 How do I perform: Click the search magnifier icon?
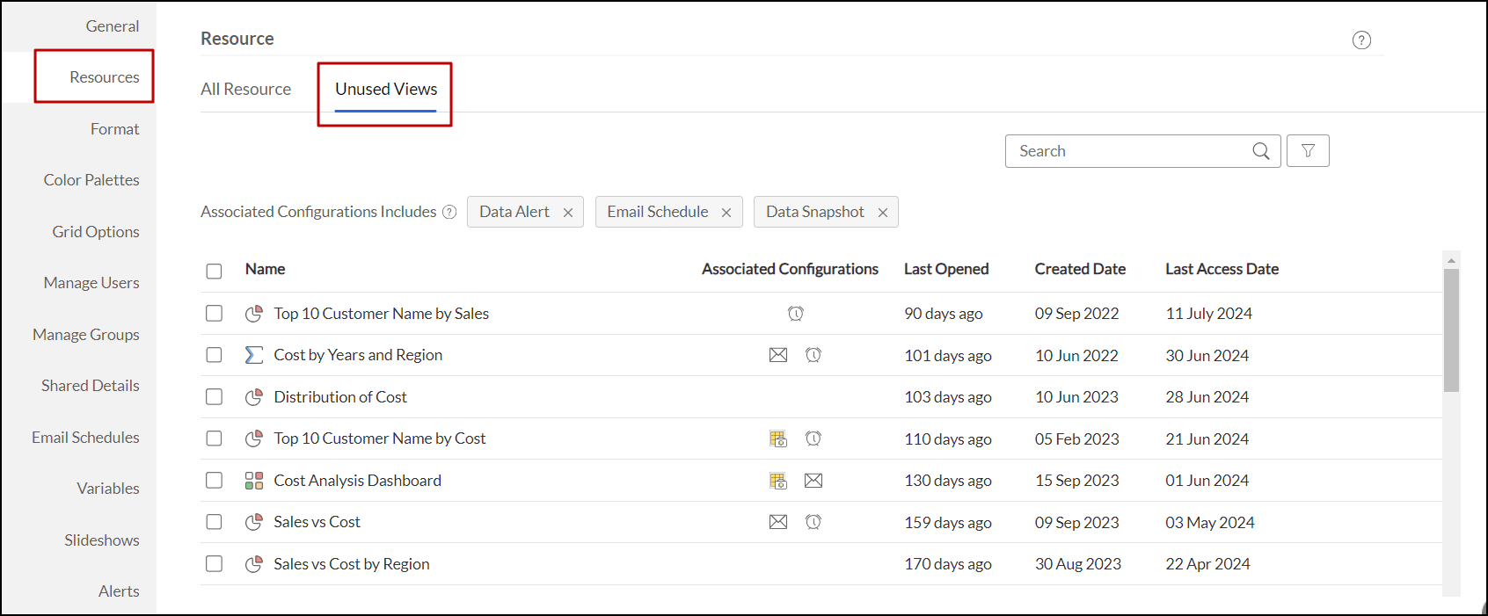pos(1260,151)
